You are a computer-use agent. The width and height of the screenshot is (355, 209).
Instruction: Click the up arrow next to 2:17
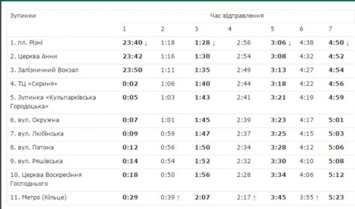tap(254, 198)
